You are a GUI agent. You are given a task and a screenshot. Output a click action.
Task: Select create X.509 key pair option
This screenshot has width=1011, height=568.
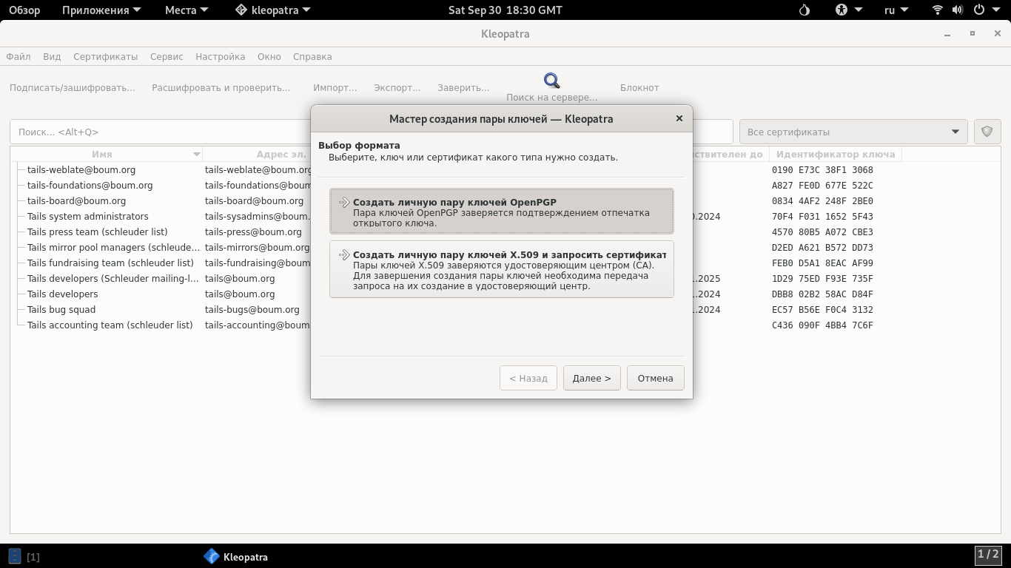point(501,269)
